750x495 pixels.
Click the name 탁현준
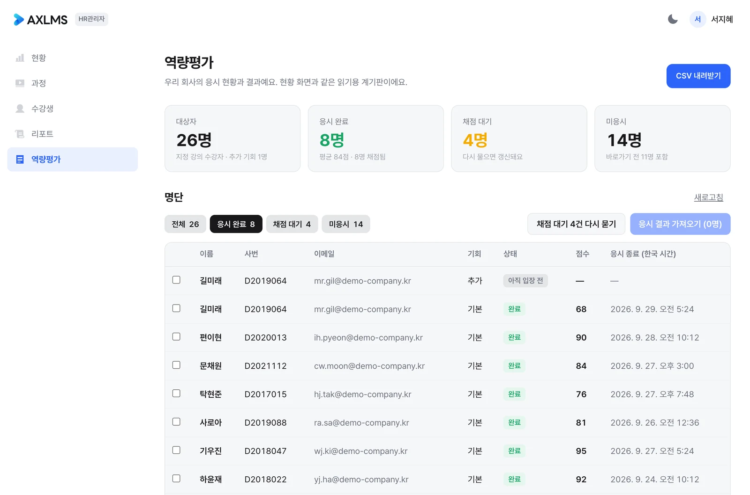point(211,394)
